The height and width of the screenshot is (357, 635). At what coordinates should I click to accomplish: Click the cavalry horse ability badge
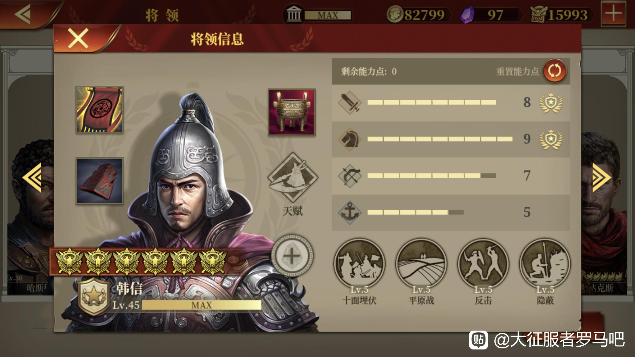[x=551, y=139]
